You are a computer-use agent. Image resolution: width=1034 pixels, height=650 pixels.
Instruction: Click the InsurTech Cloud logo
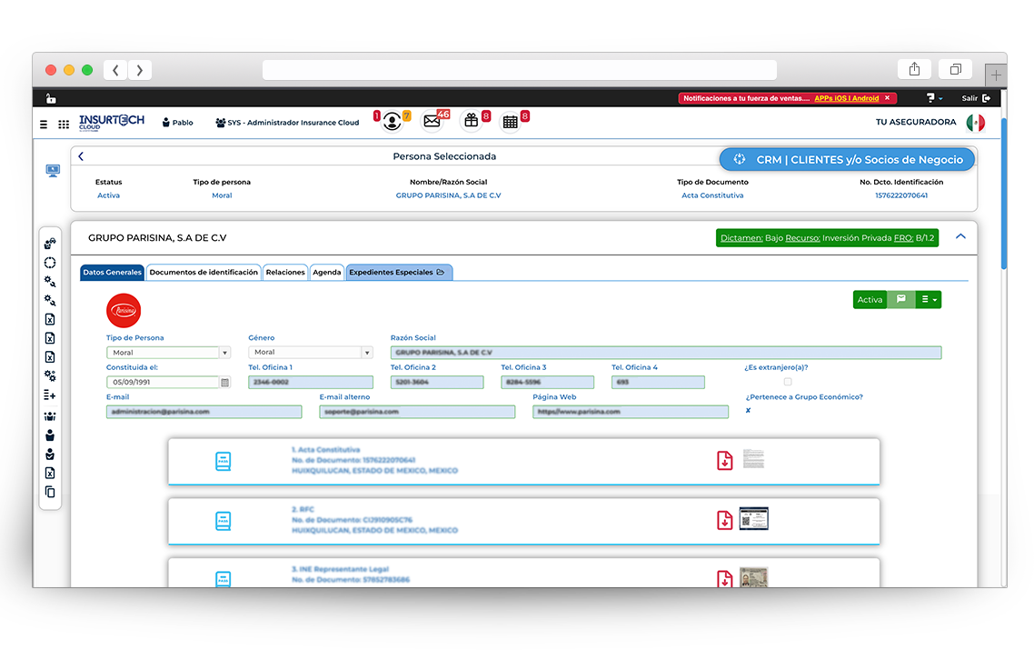[x=112, y=122]
